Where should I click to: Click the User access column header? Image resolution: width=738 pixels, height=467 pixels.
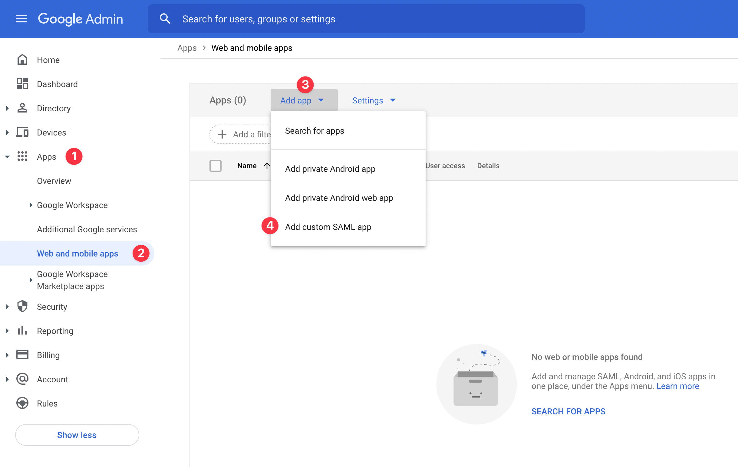pos(445,166)
